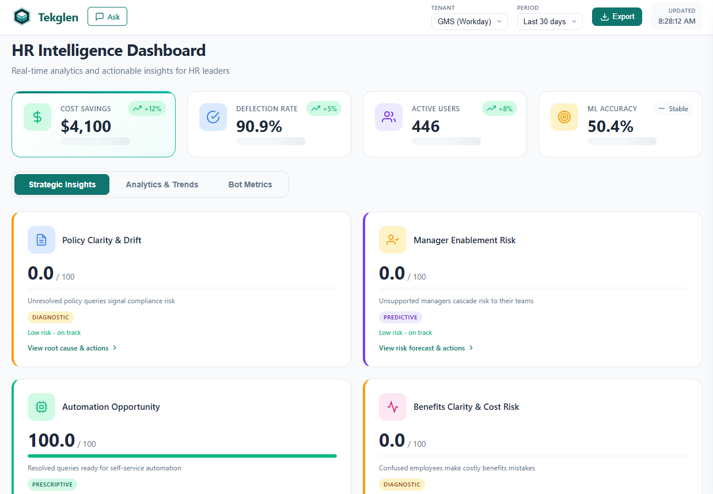Click the Automation Opportunity progress bar
The width and height of the screenshot is (713, 494).
183,455
